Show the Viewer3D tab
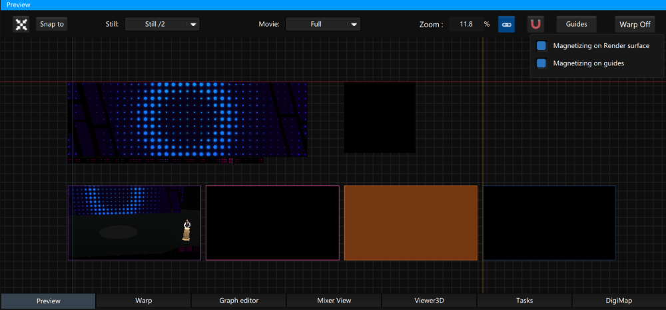666x310 pixels. pyautogui.click(x=429, y=301)
